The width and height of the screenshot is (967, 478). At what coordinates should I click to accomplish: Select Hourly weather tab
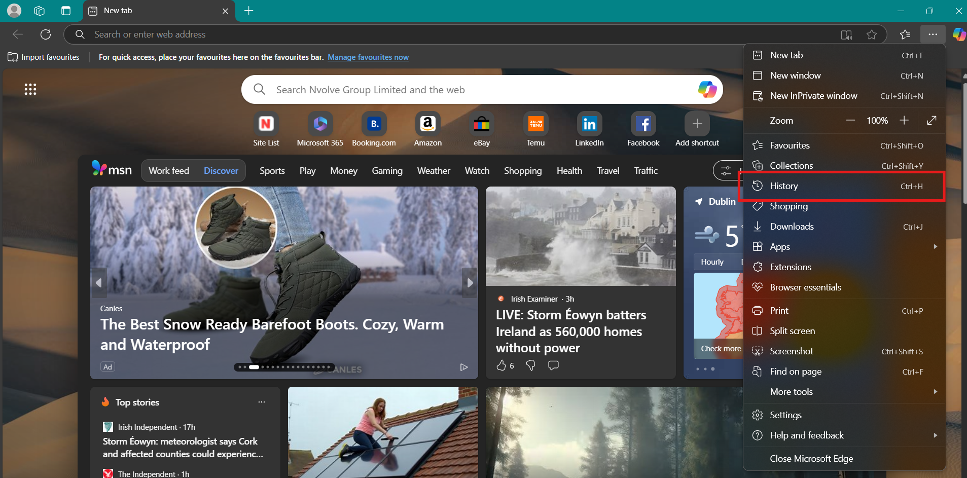(x=712, y=262)
